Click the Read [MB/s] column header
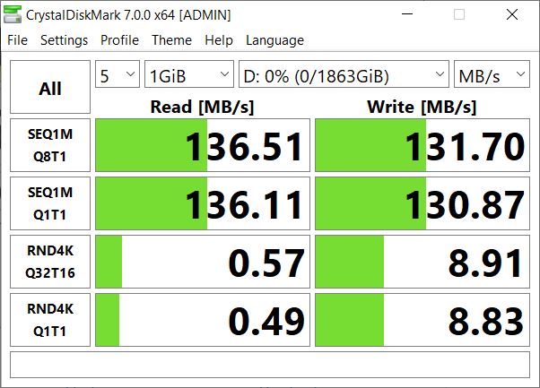 [x=203, y=107]
